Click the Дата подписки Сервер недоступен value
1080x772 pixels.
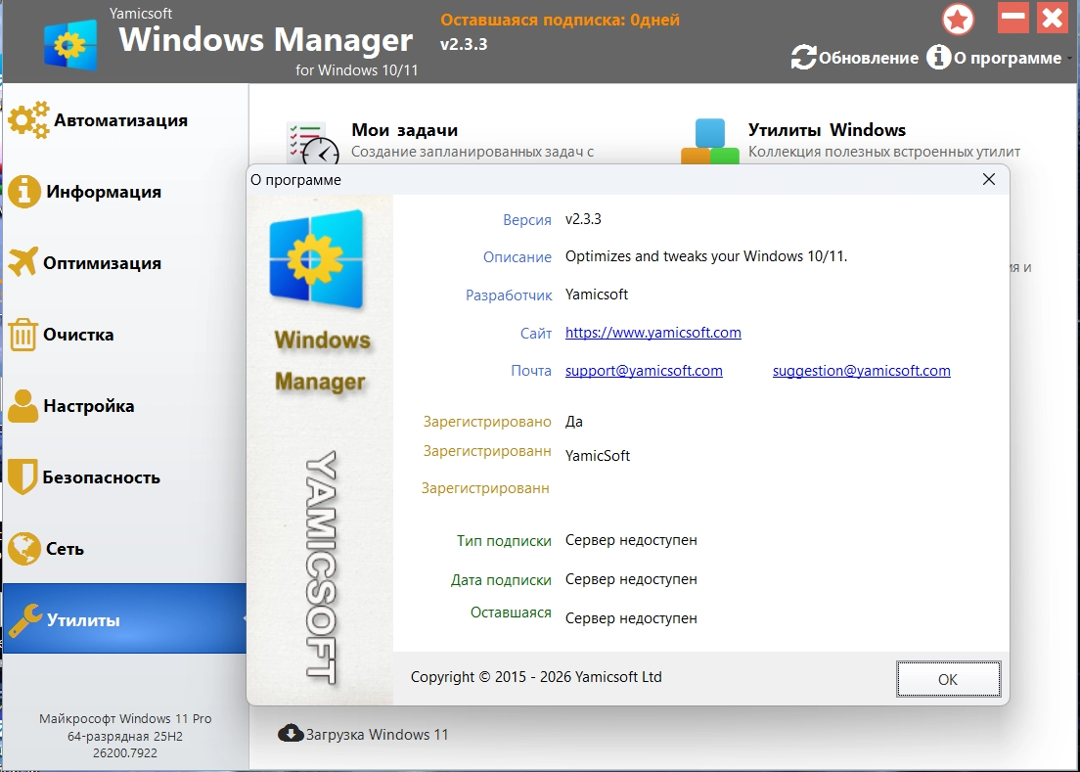[x=631, y=579]
